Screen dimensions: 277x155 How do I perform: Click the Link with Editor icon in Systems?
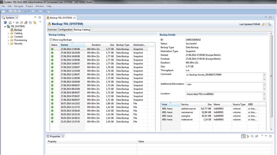click(35, 22)
